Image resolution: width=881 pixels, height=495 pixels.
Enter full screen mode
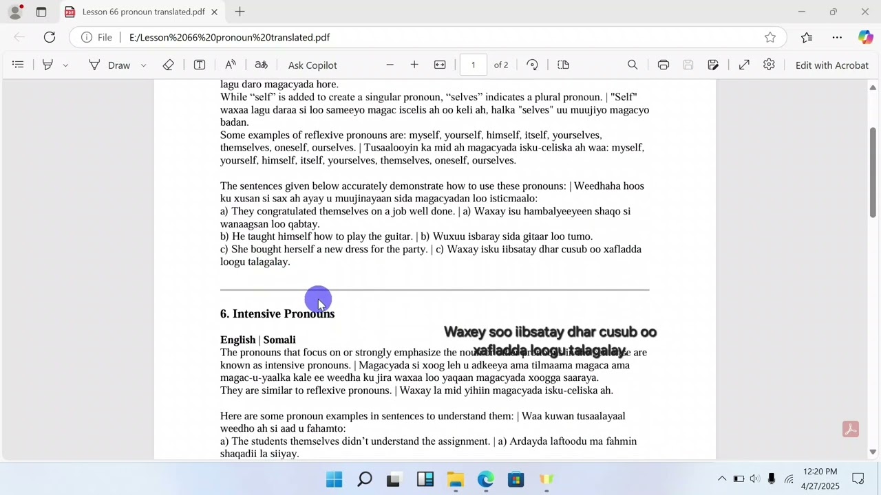tap(744, 65)
